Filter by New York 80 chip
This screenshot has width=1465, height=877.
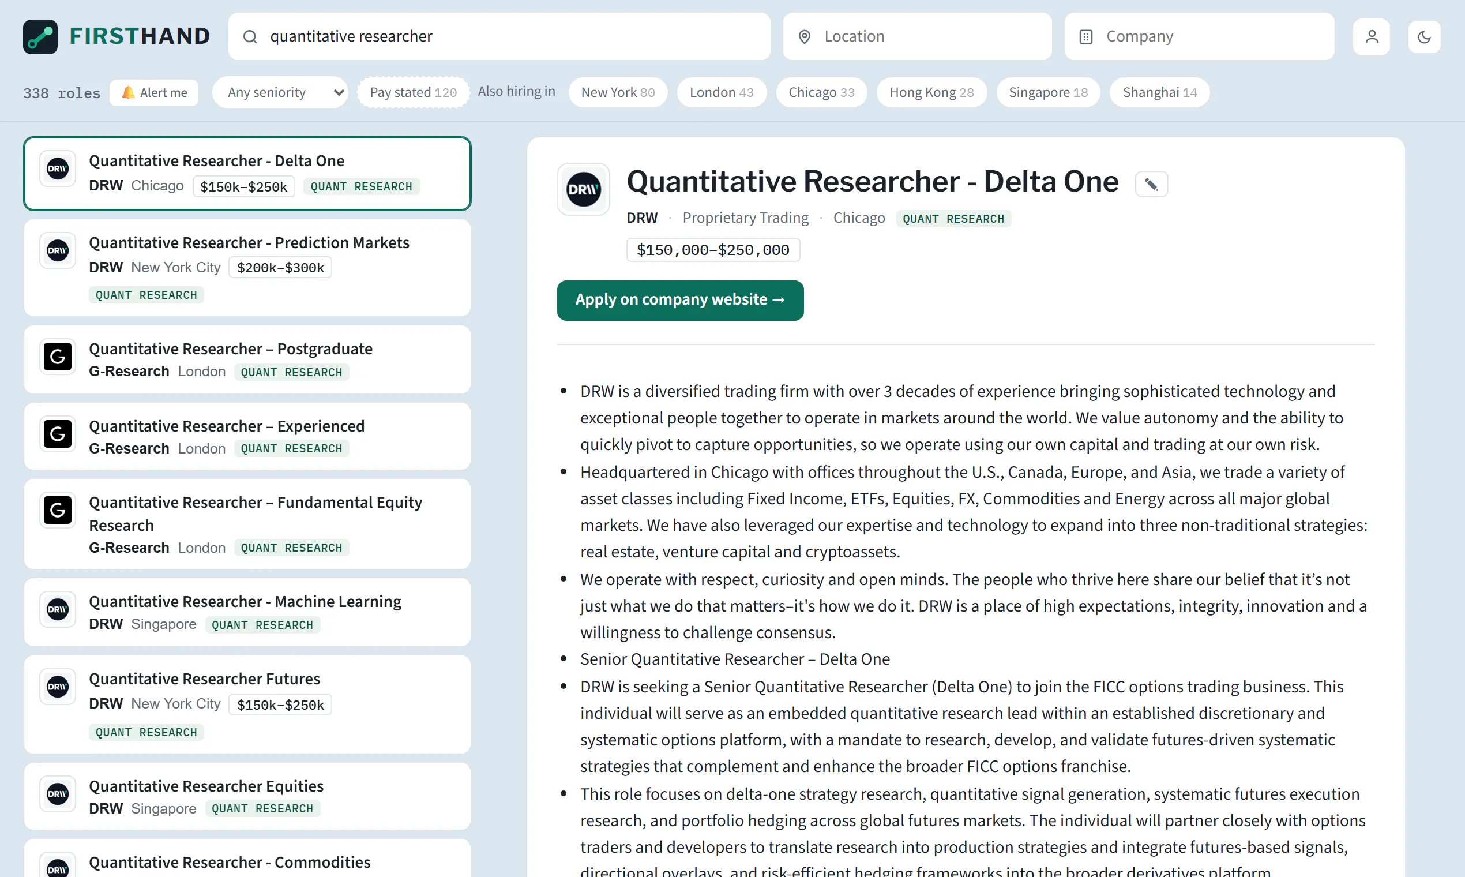618,92
